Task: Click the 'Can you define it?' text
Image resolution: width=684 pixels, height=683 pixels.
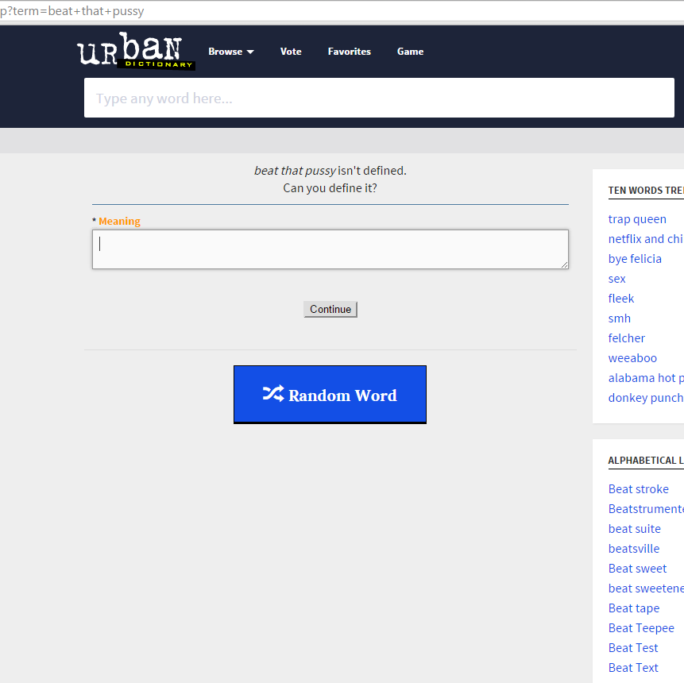Action: pos(330,188)
